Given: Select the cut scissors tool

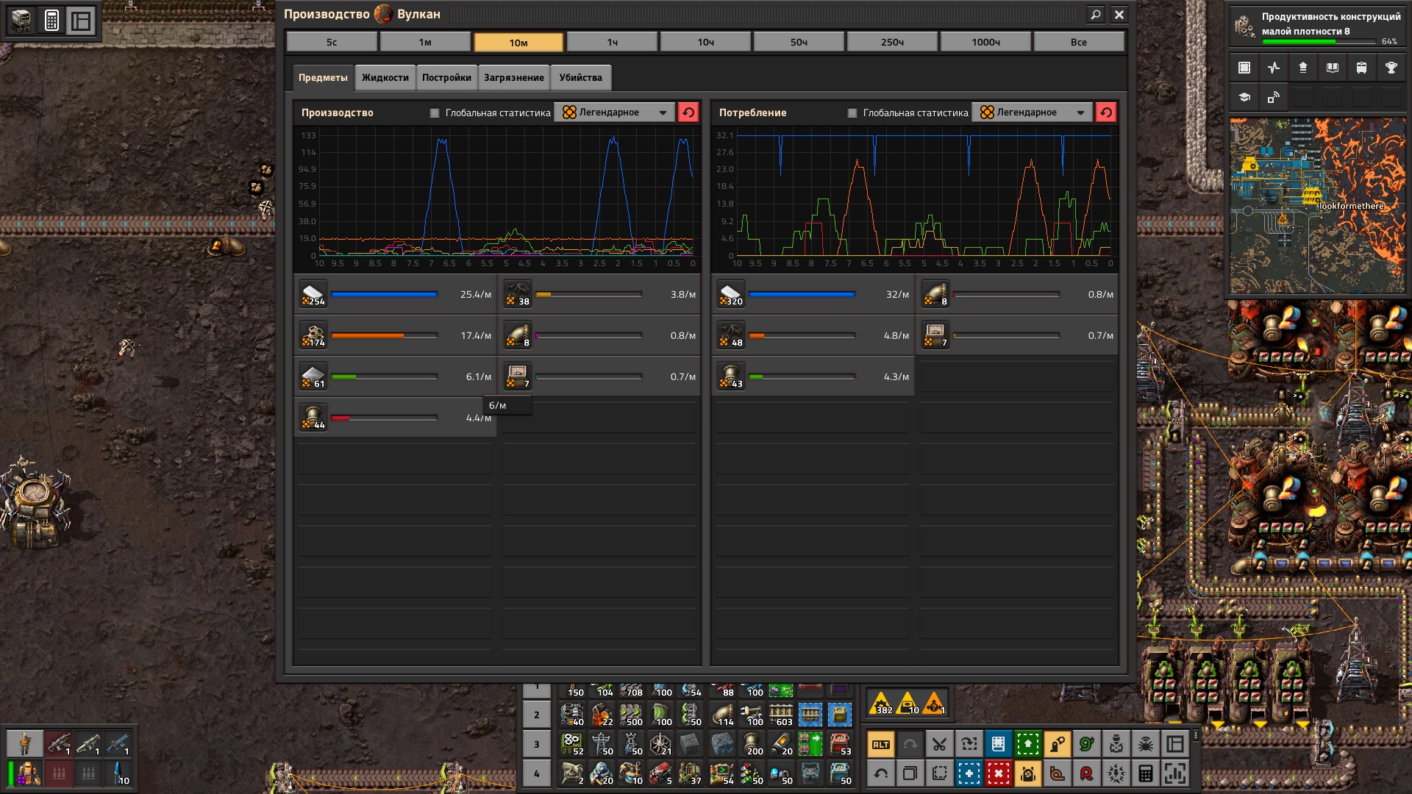Looking at the screenshot, I should (x=939, y=744).
